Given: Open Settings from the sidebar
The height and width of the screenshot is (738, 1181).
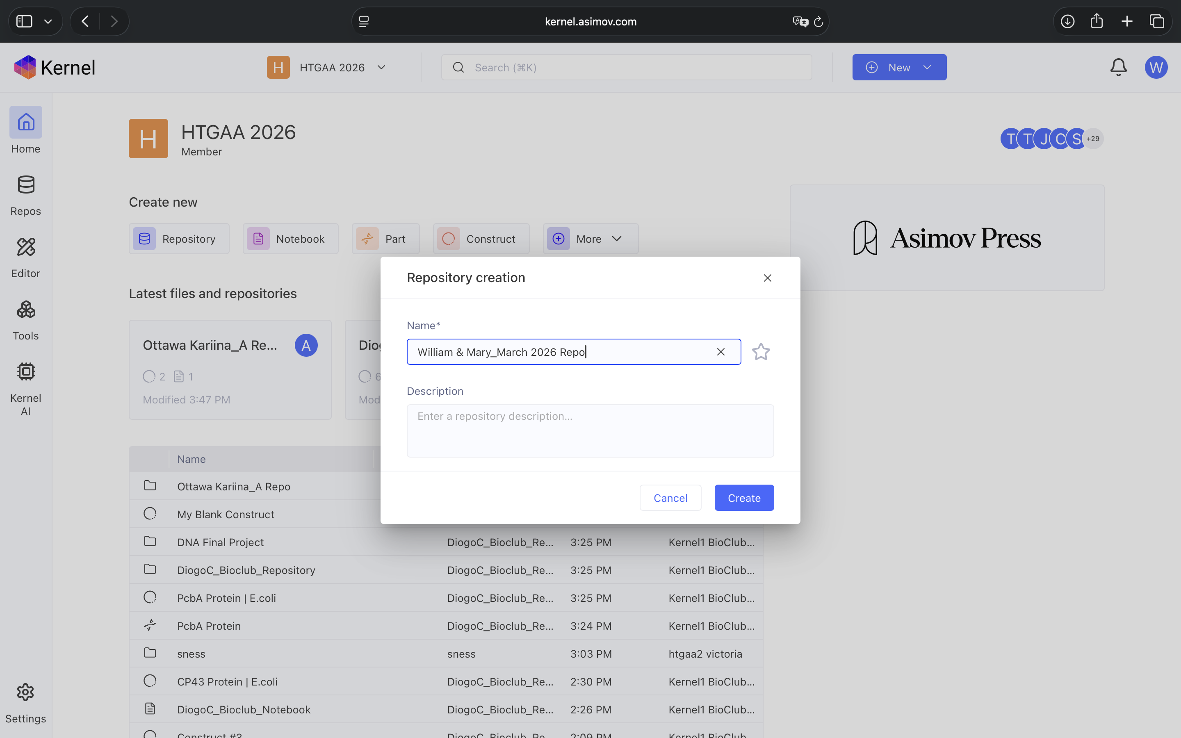Looking at the screenshot, I should click(x=26, y=703).
